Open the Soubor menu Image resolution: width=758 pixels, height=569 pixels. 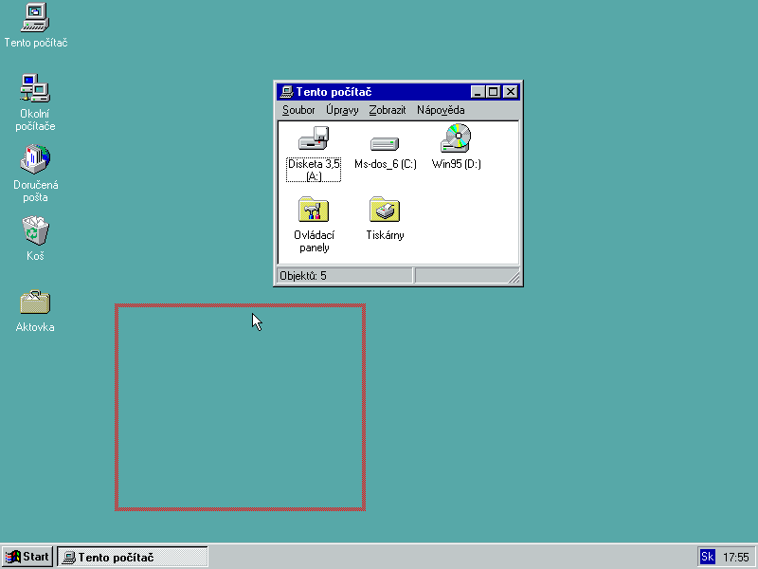[298, 110]
